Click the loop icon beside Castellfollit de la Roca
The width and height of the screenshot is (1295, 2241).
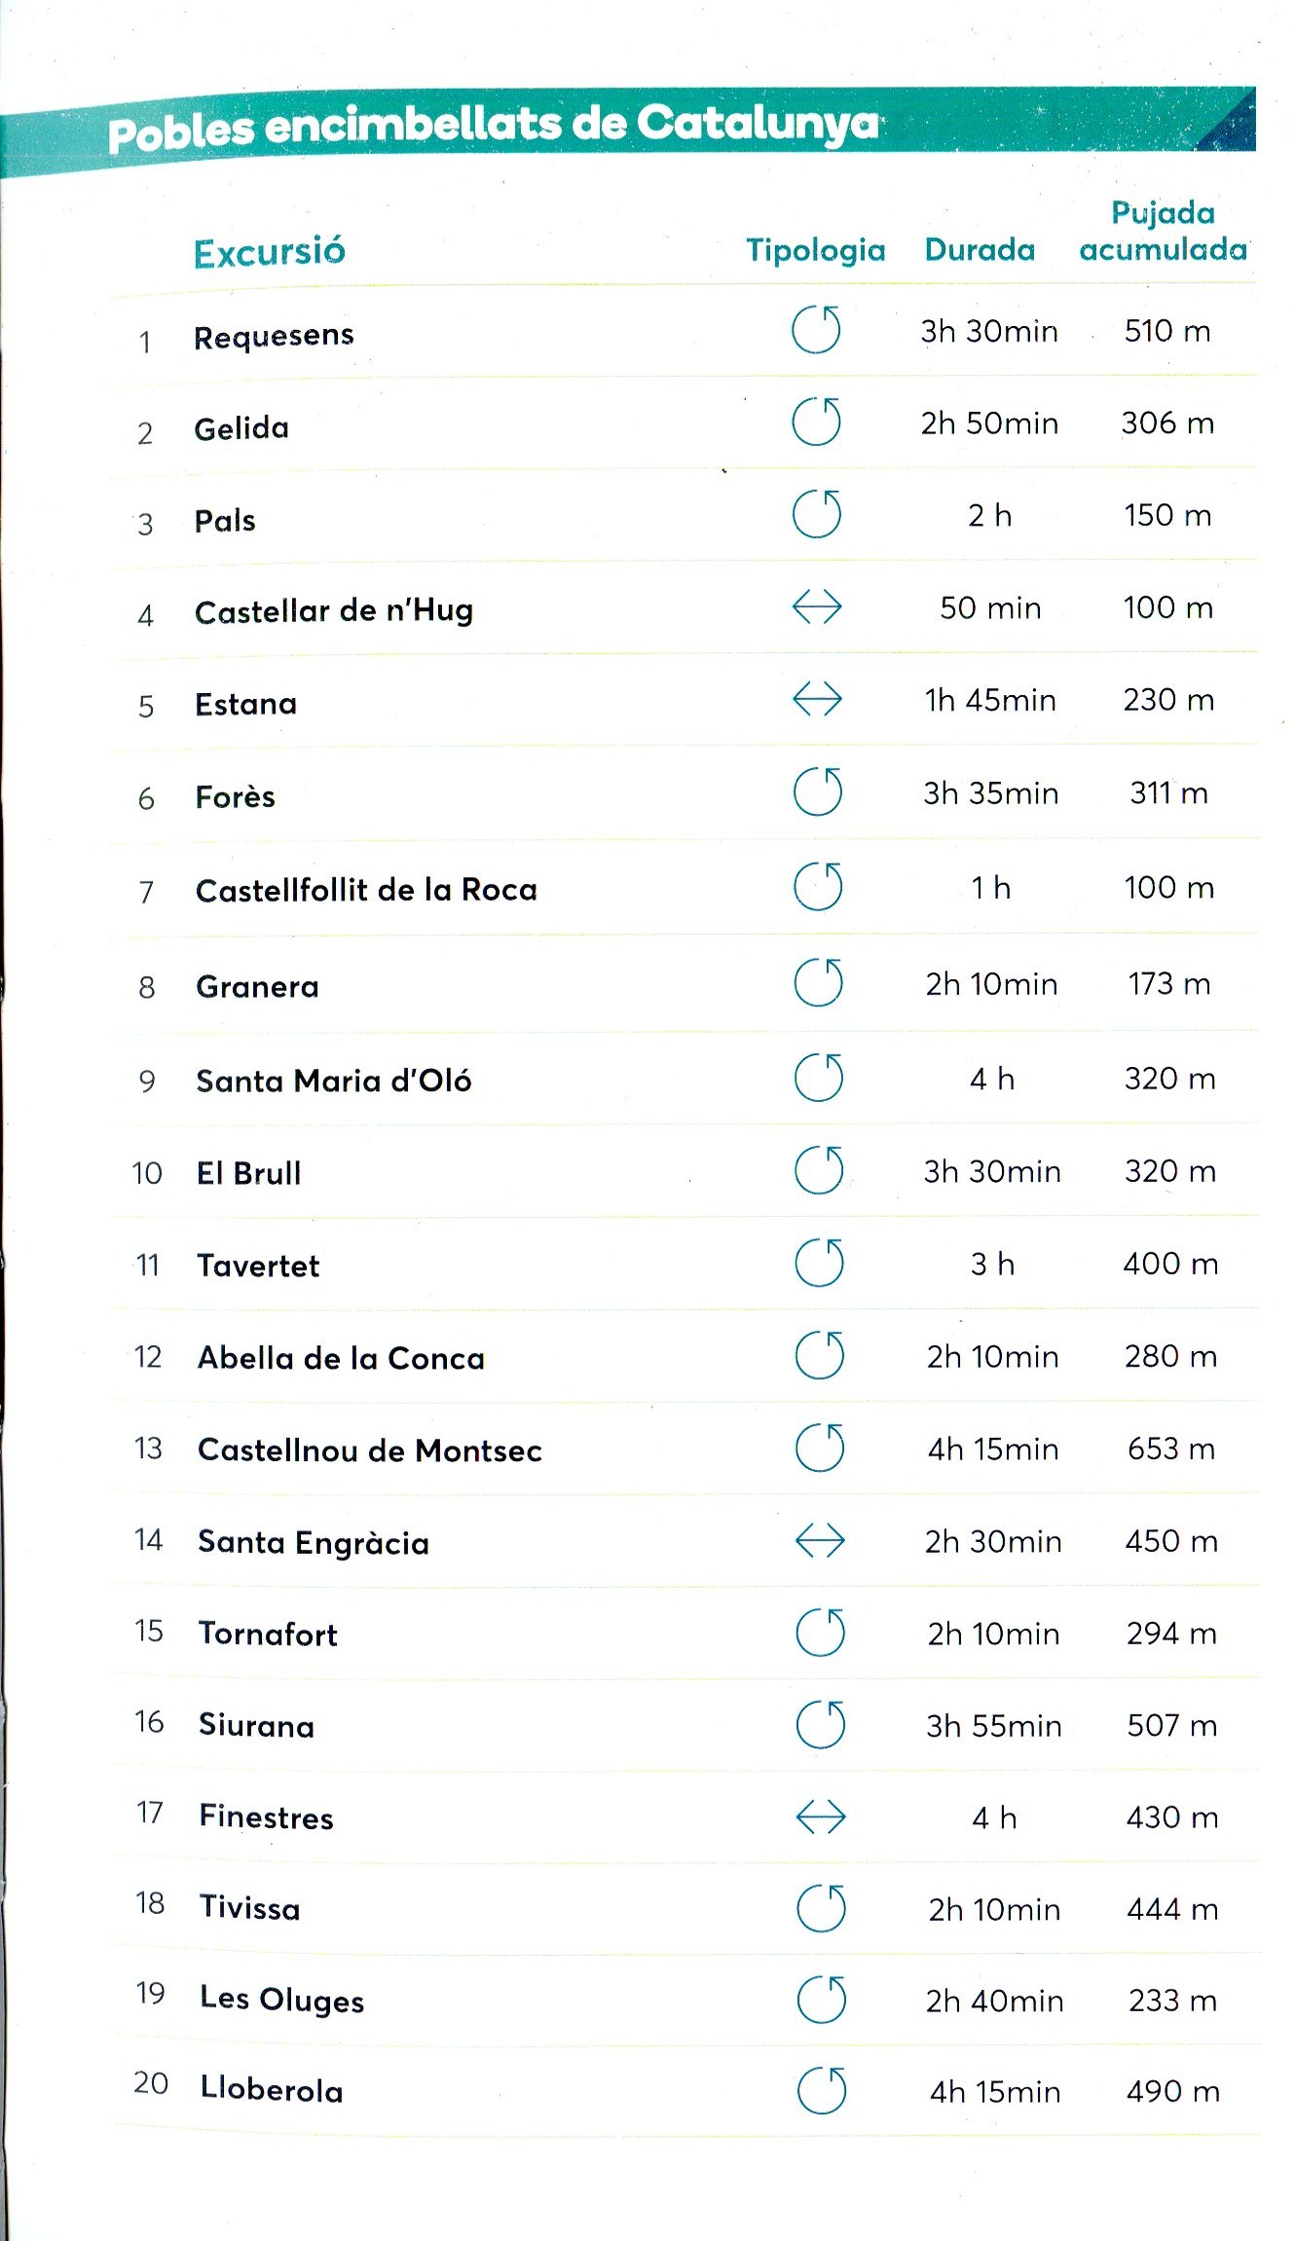click(818, 886)
